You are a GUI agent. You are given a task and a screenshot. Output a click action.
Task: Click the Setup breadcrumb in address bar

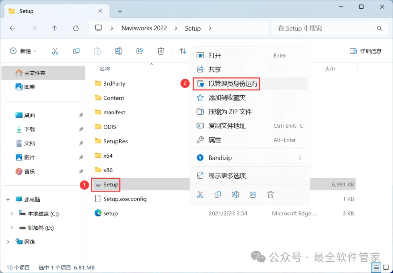[193, 28]
